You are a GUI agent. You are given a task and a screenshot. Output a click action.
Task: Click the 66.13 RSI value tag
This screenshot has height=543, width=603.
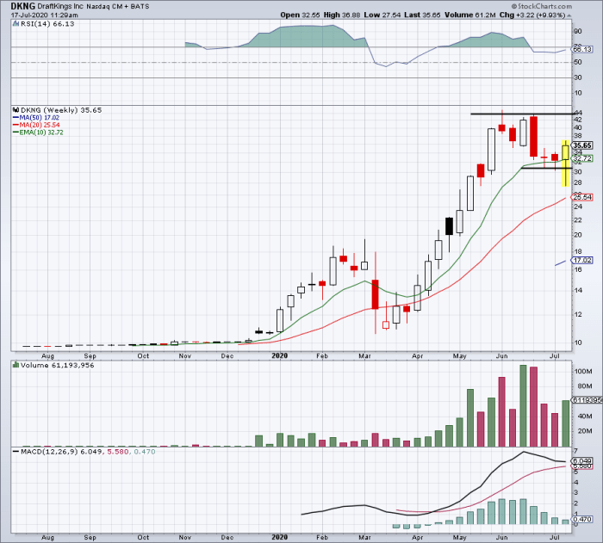click(x=581, y=49)
